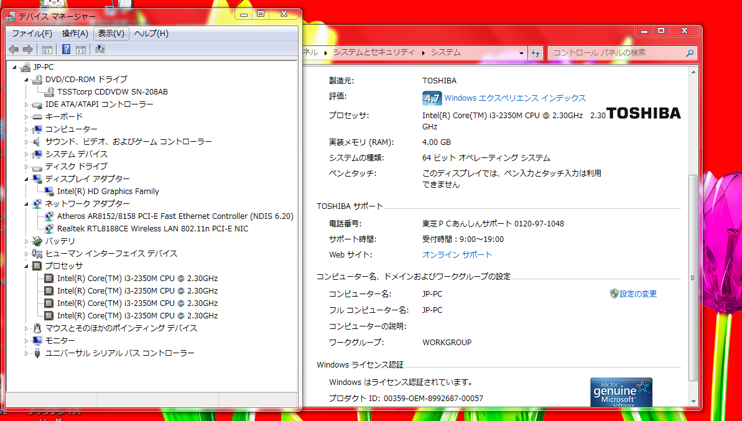Select 4.00 GB installed memory value
The height and width of the screenshot is (421, 742).
(x=436, y=142)
